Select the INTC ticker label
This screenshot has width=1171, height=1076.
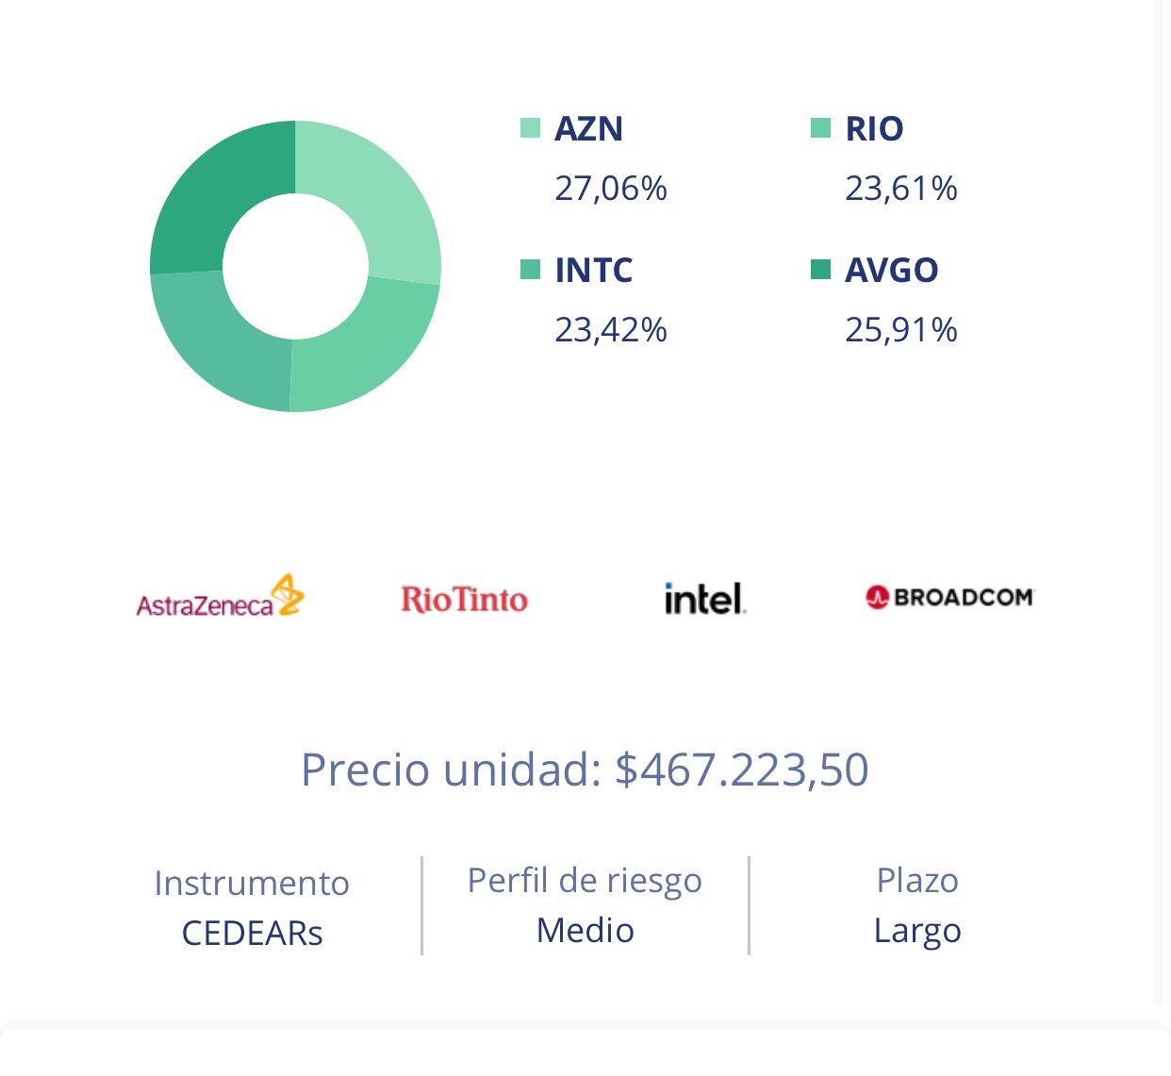coord(594,270)
